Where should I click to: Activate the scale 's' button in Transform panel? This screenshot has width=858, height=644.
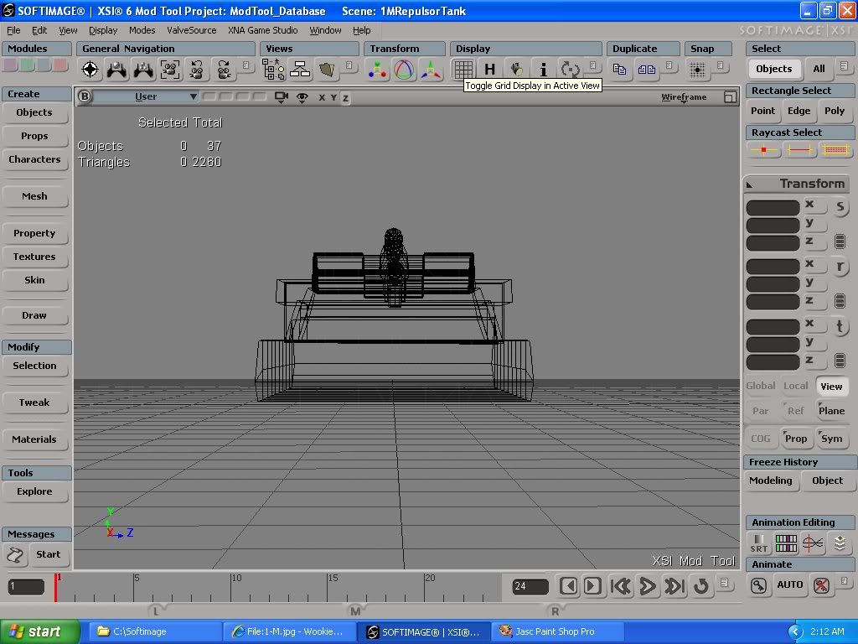(x=840, y=207)
